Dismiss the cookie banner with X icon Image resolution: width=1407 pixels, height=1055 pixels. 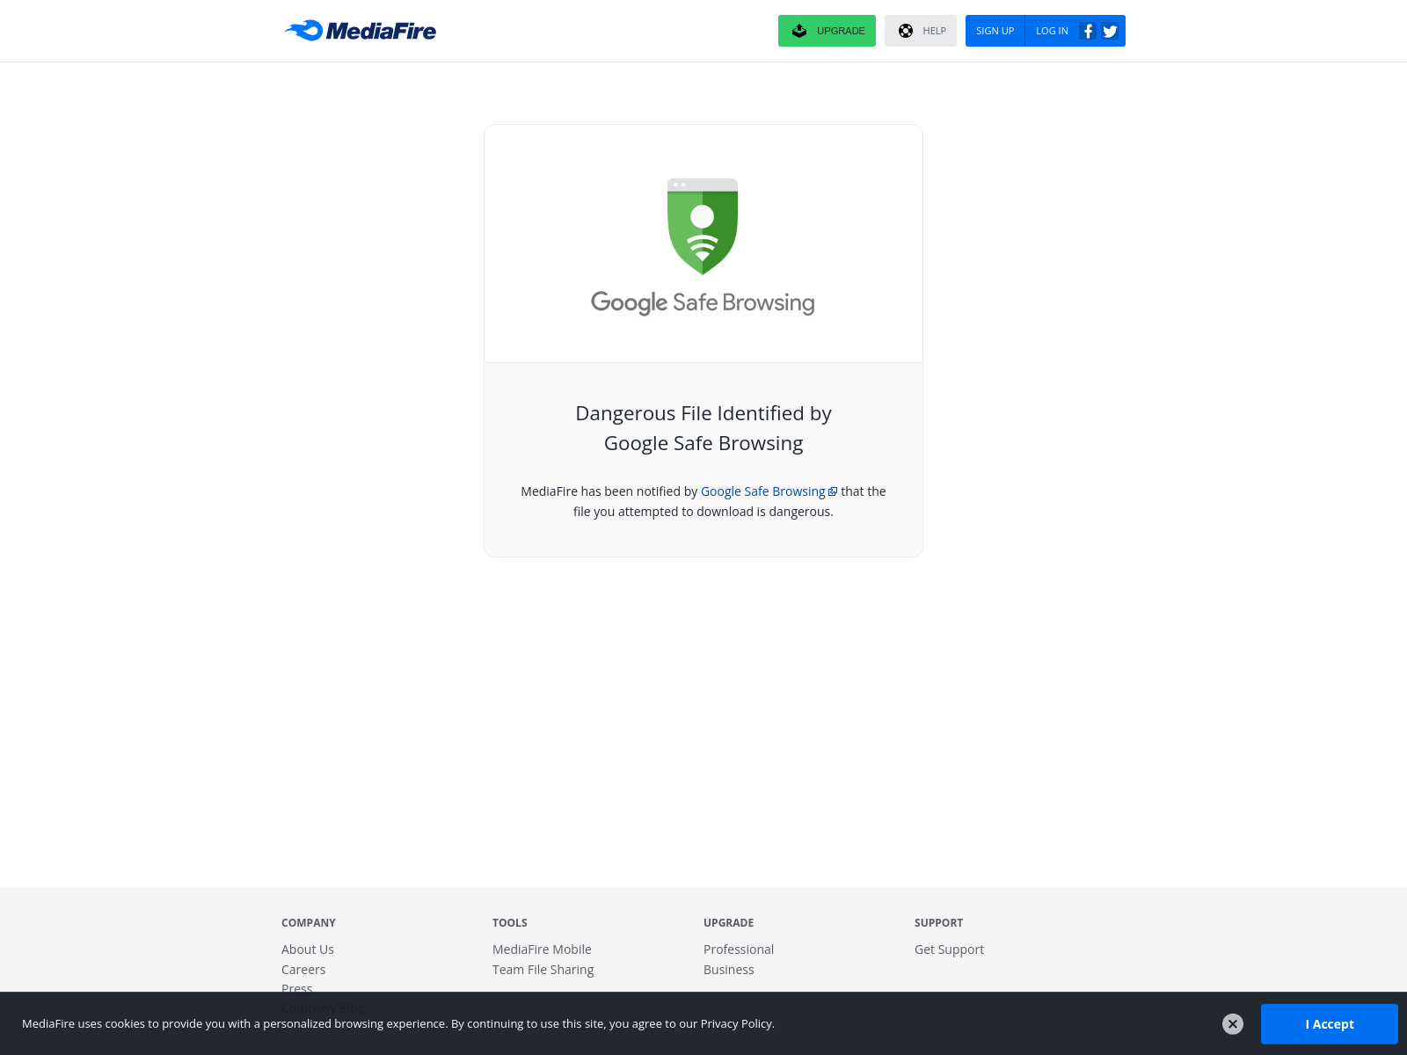pos(1233,1023)
